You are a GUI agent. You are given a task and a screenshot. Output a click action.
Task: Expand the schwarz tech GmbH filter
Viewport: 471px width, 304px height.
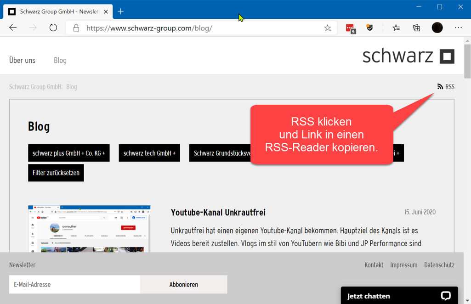coord(149,153)
